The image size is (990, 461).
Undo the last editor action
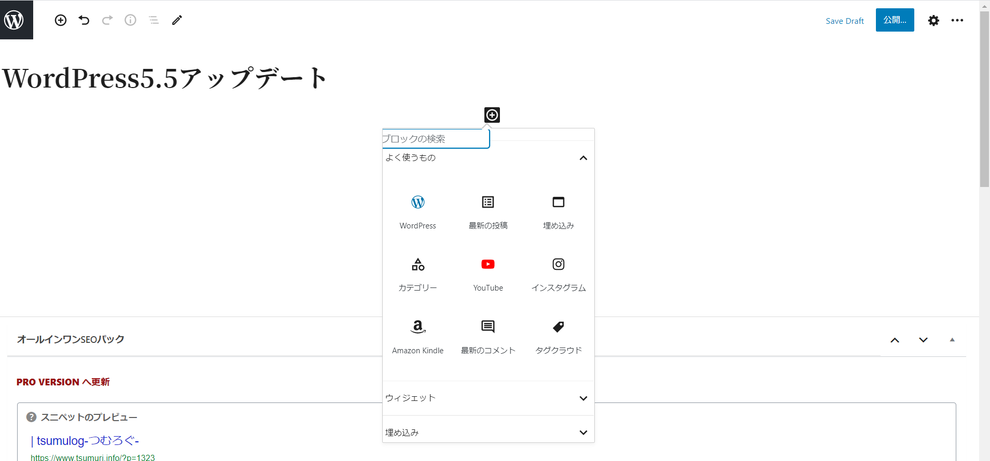84,20
